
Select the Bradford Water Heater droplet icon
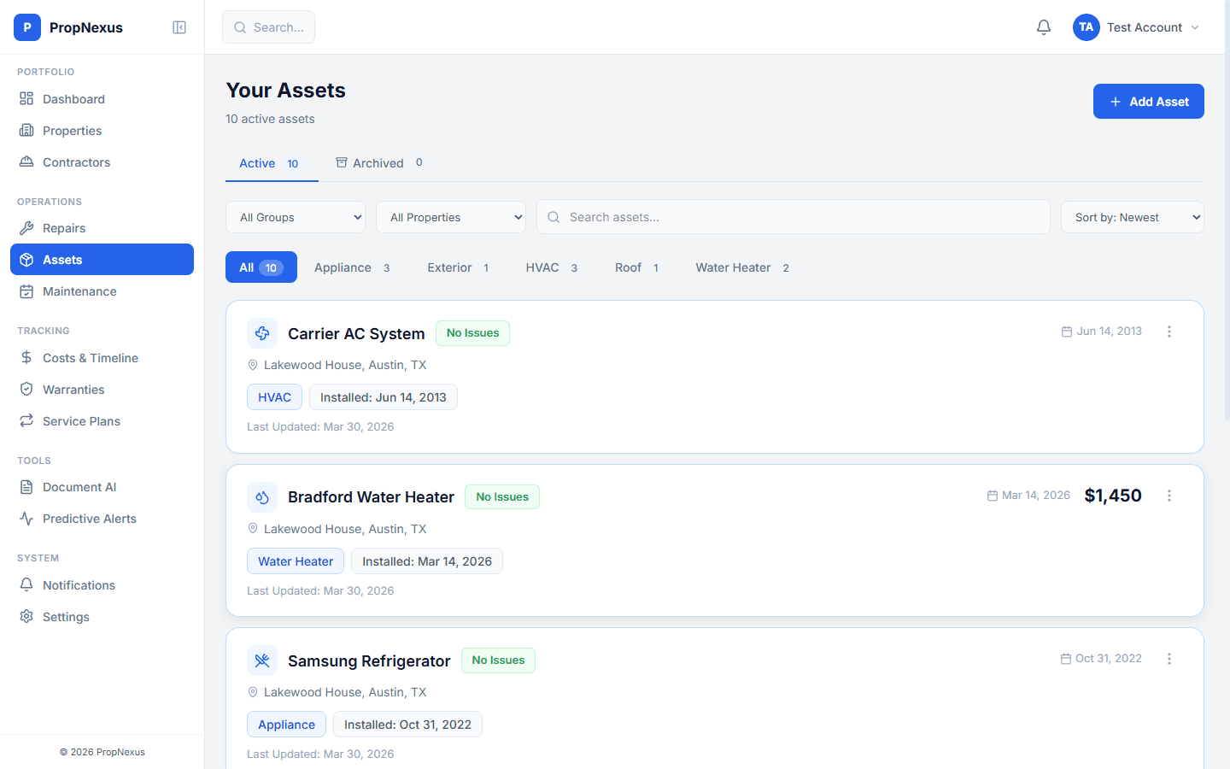pyautogui.click(x=262, y=496)
